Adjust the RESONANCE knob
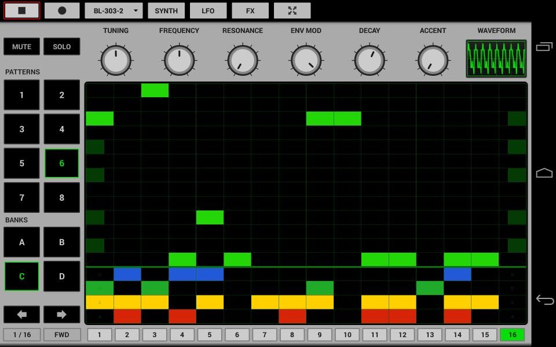556x347 pixels. (243, 60)
